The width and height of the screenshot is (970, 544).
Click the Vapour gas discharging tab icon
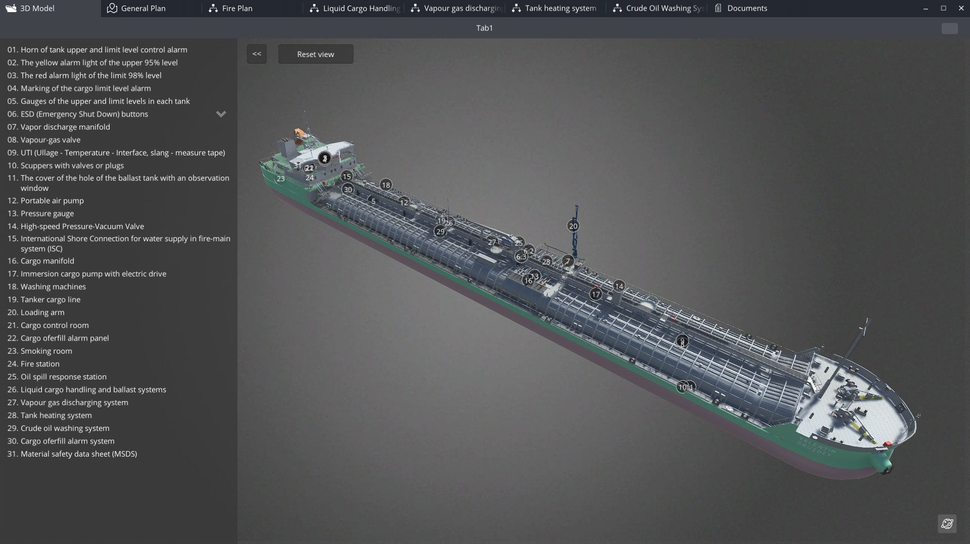pos(415,8)
